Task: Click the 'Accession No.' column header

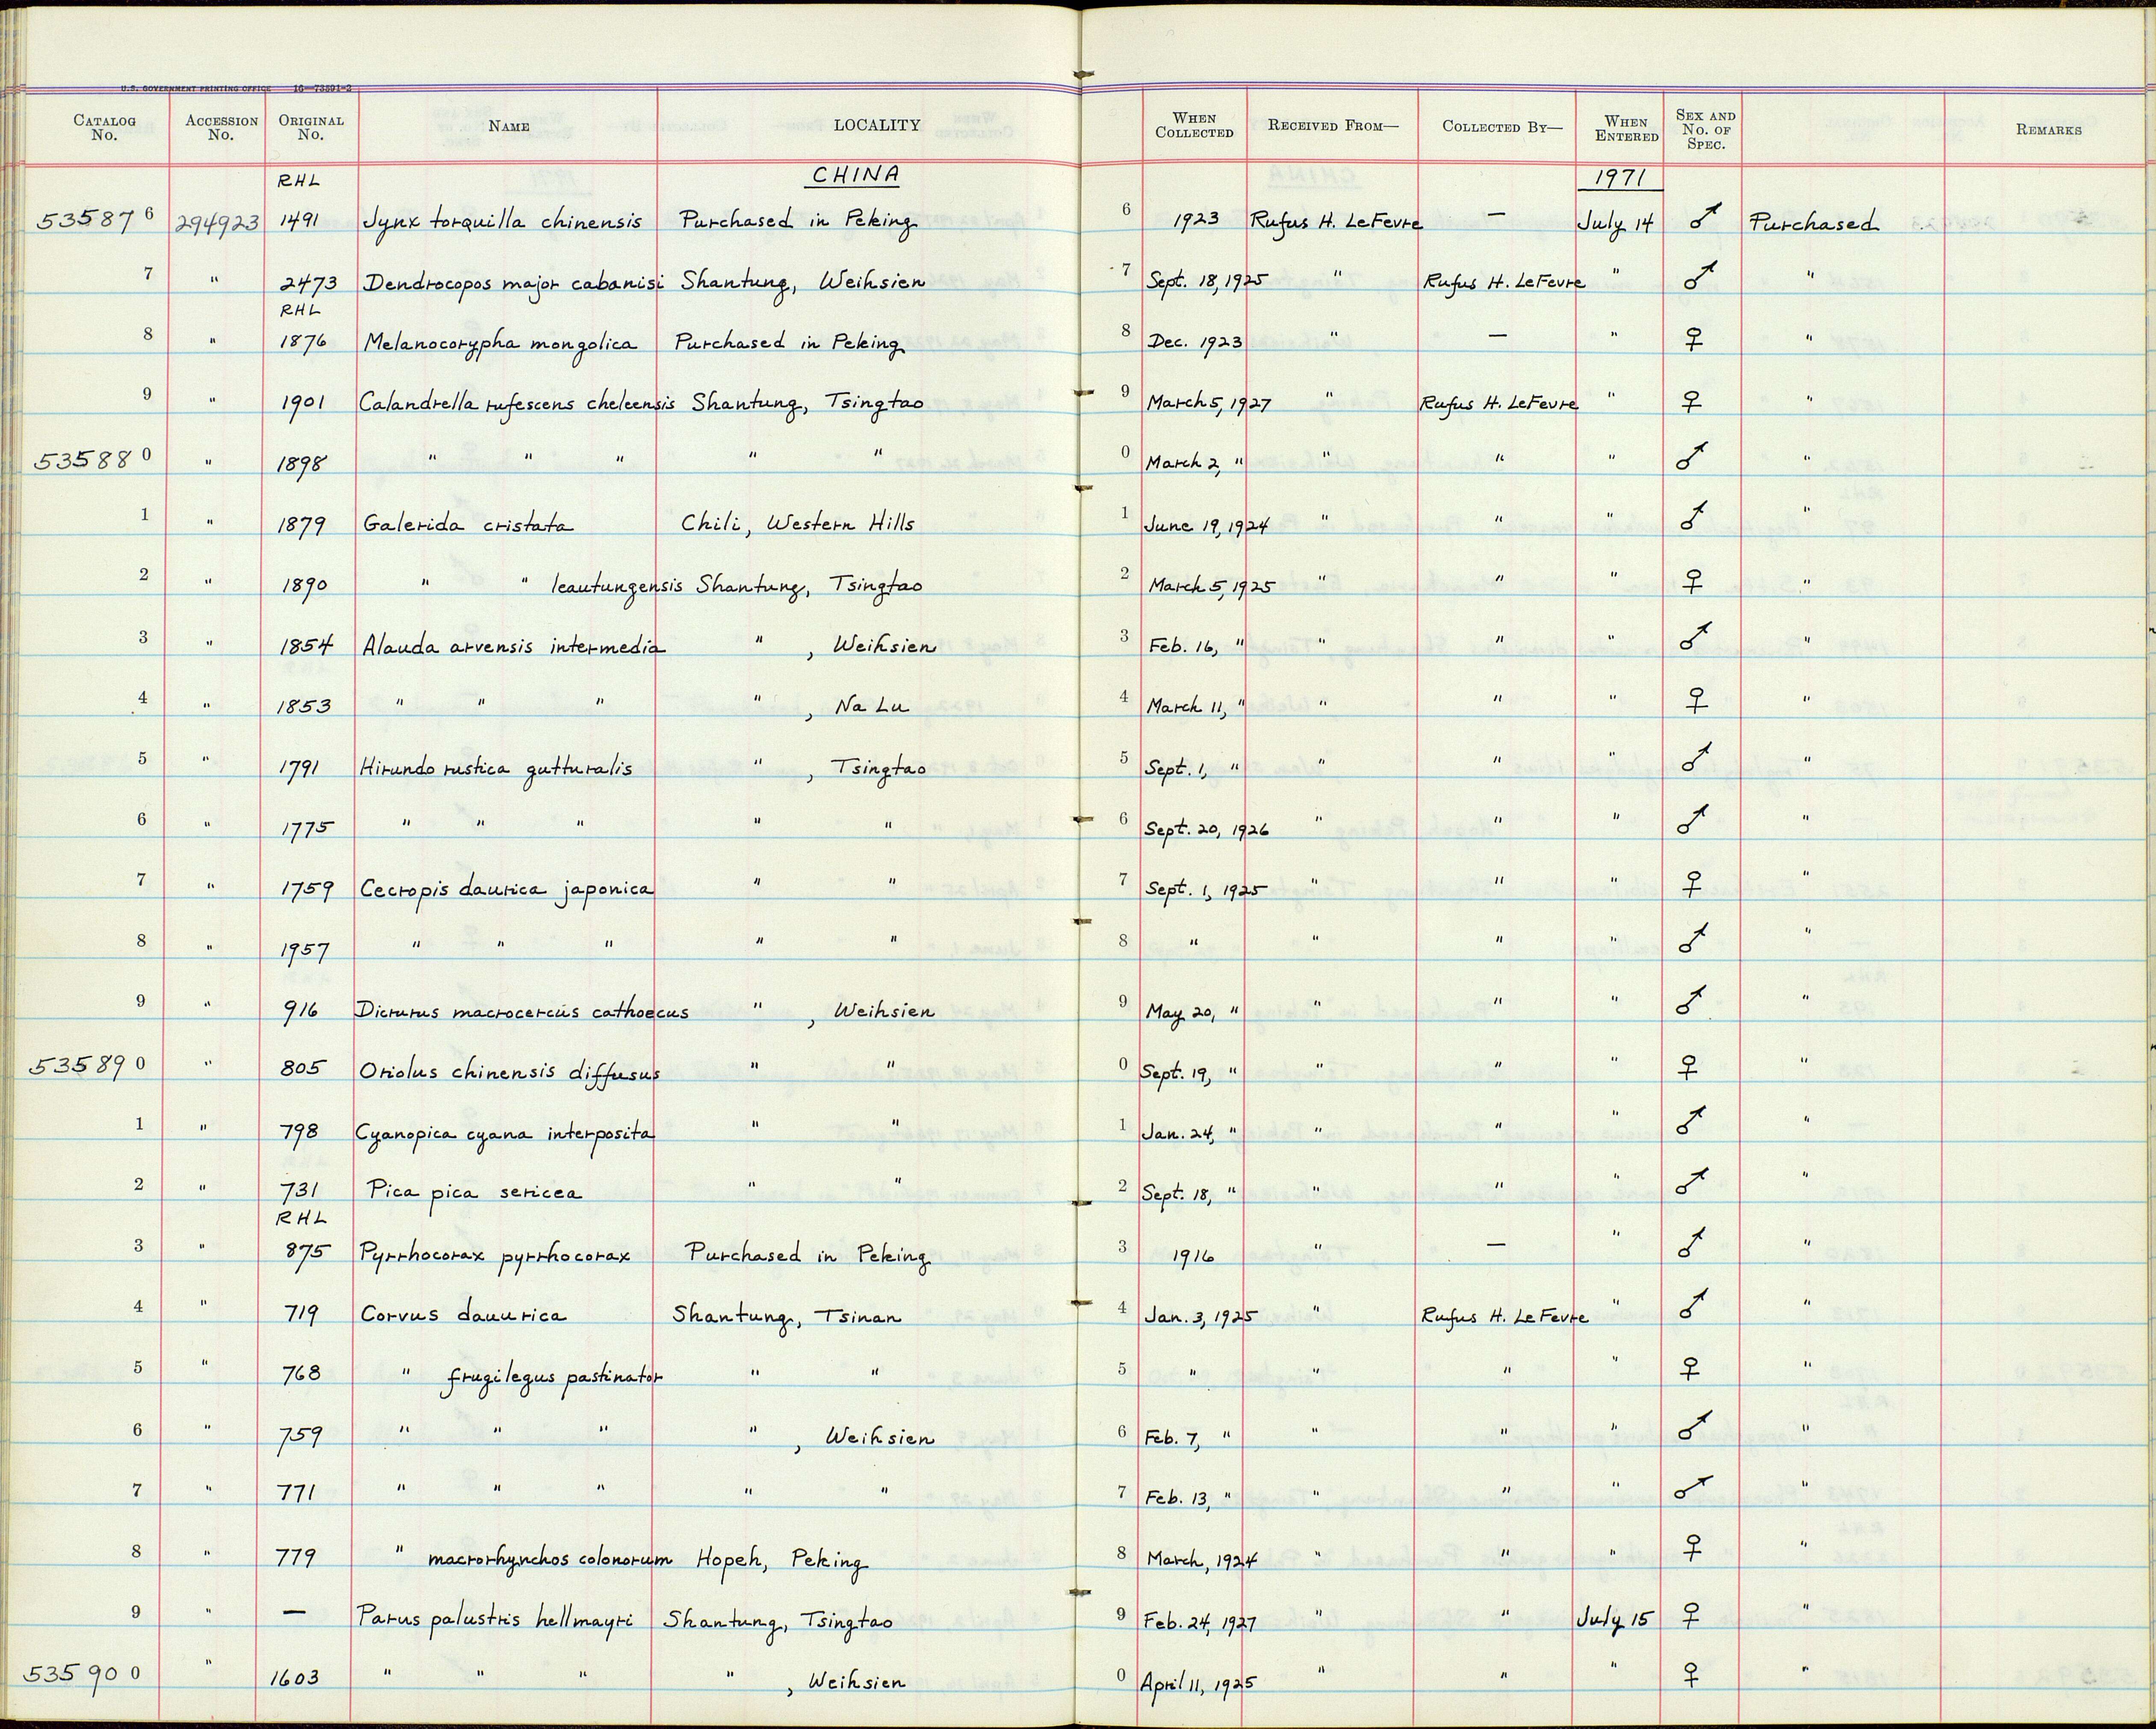Action: pyautogui.click(x=221, y=127)
